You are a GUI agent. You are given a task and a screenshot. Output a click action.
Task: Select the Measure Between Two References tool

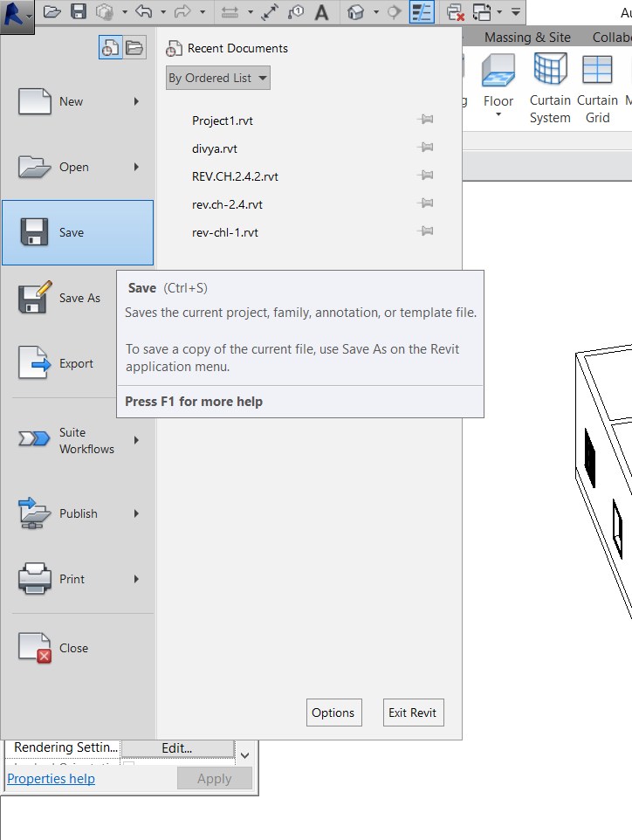230,12
